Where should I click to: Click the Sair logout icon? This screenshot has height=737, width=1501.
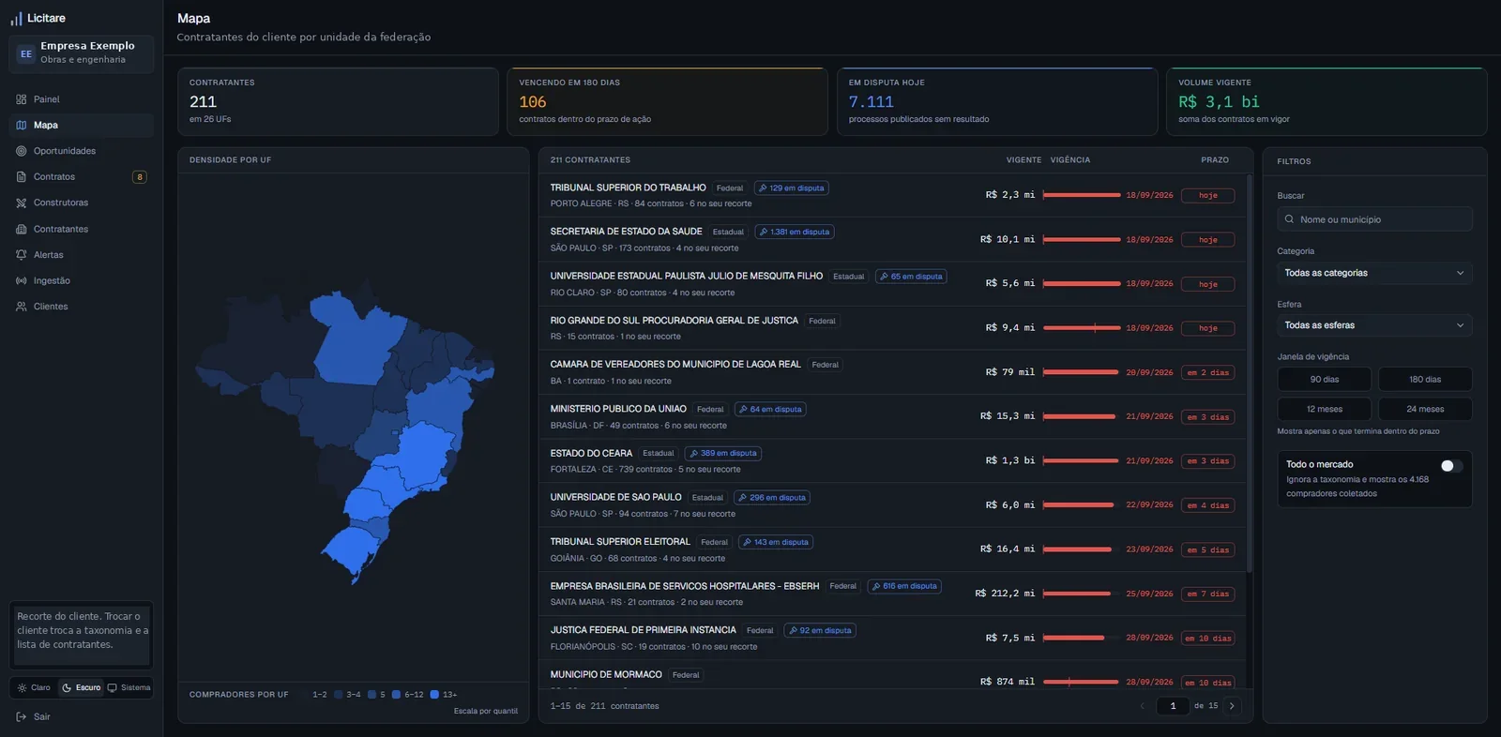(x=22, y=716)
